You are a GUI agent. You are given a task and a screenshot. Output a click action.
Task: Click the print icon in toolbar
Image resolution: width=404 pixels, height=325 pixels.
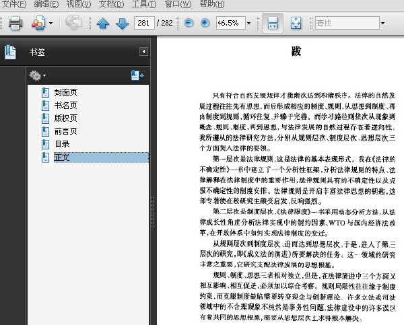pyautogui.click(x=15, y=23)
